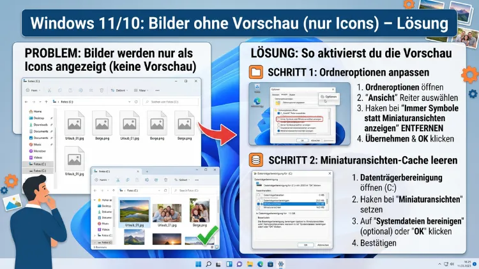Click Copy icon in icon-only Explorer window toolbar
479x269 pixels.
60,91
